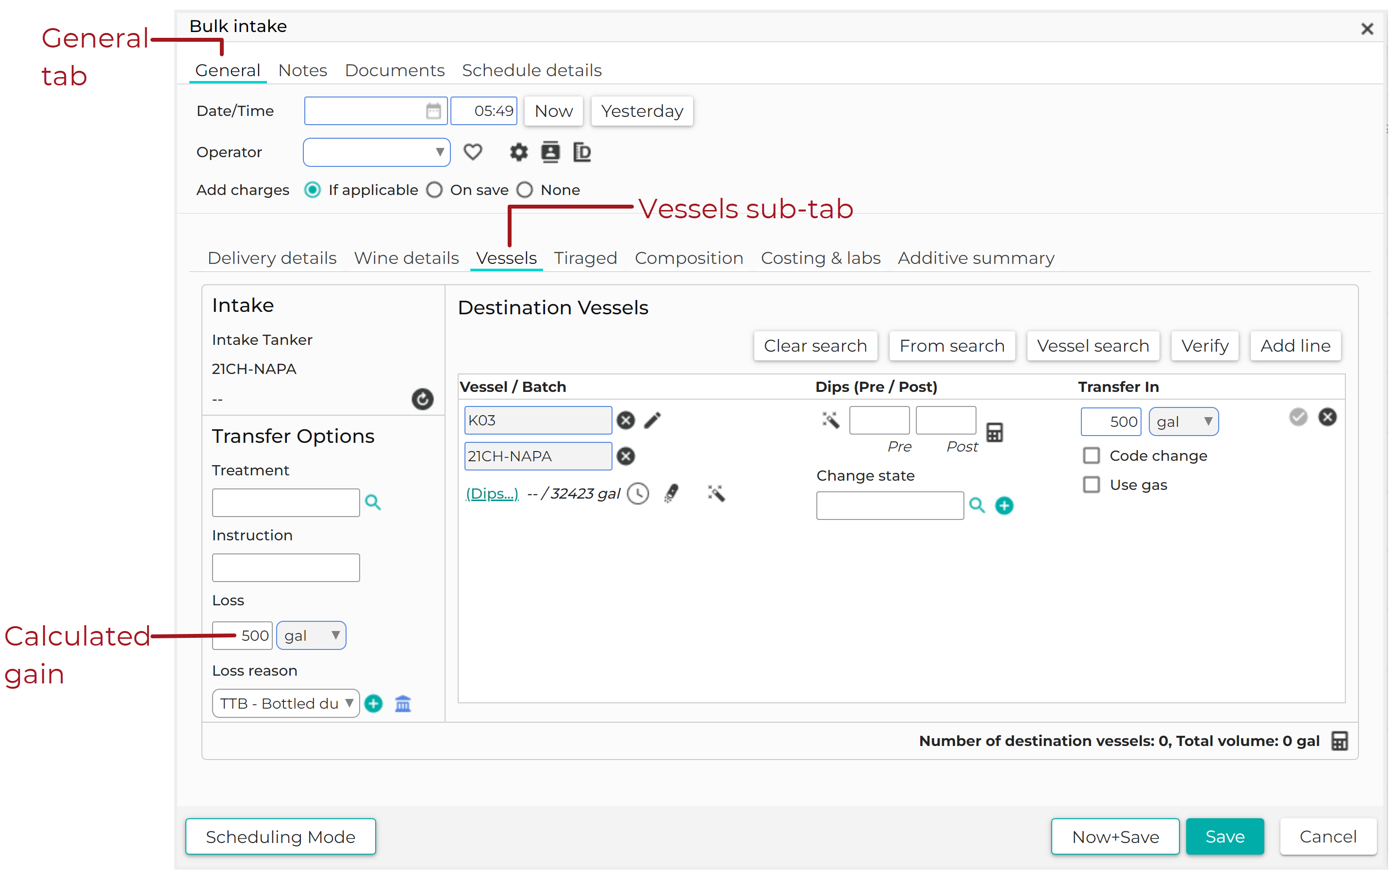Image resolution: width=1391 pixels, height=875 pixels.
Task: Enable the Code change checkbox
Action: click(x=1091, y=455)
